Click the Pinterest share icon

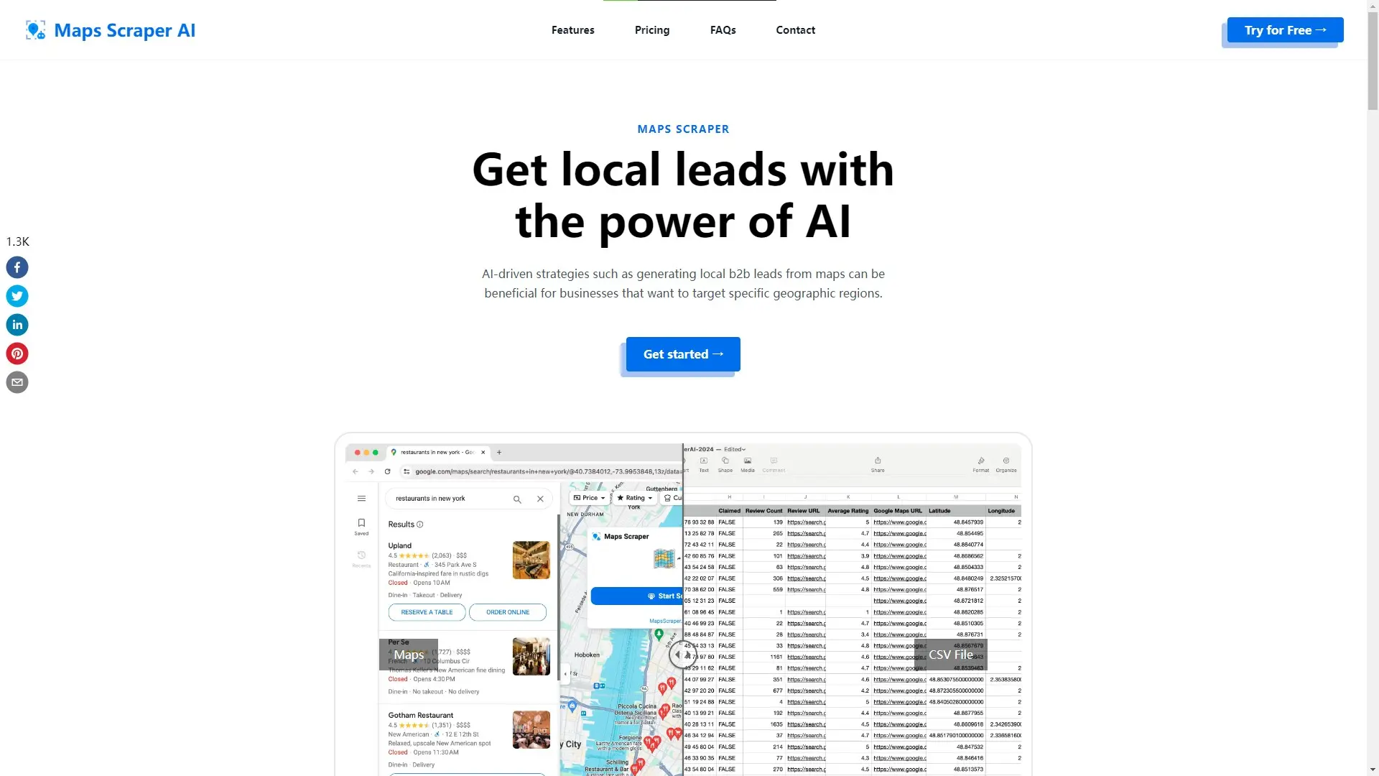click(17, 354)
